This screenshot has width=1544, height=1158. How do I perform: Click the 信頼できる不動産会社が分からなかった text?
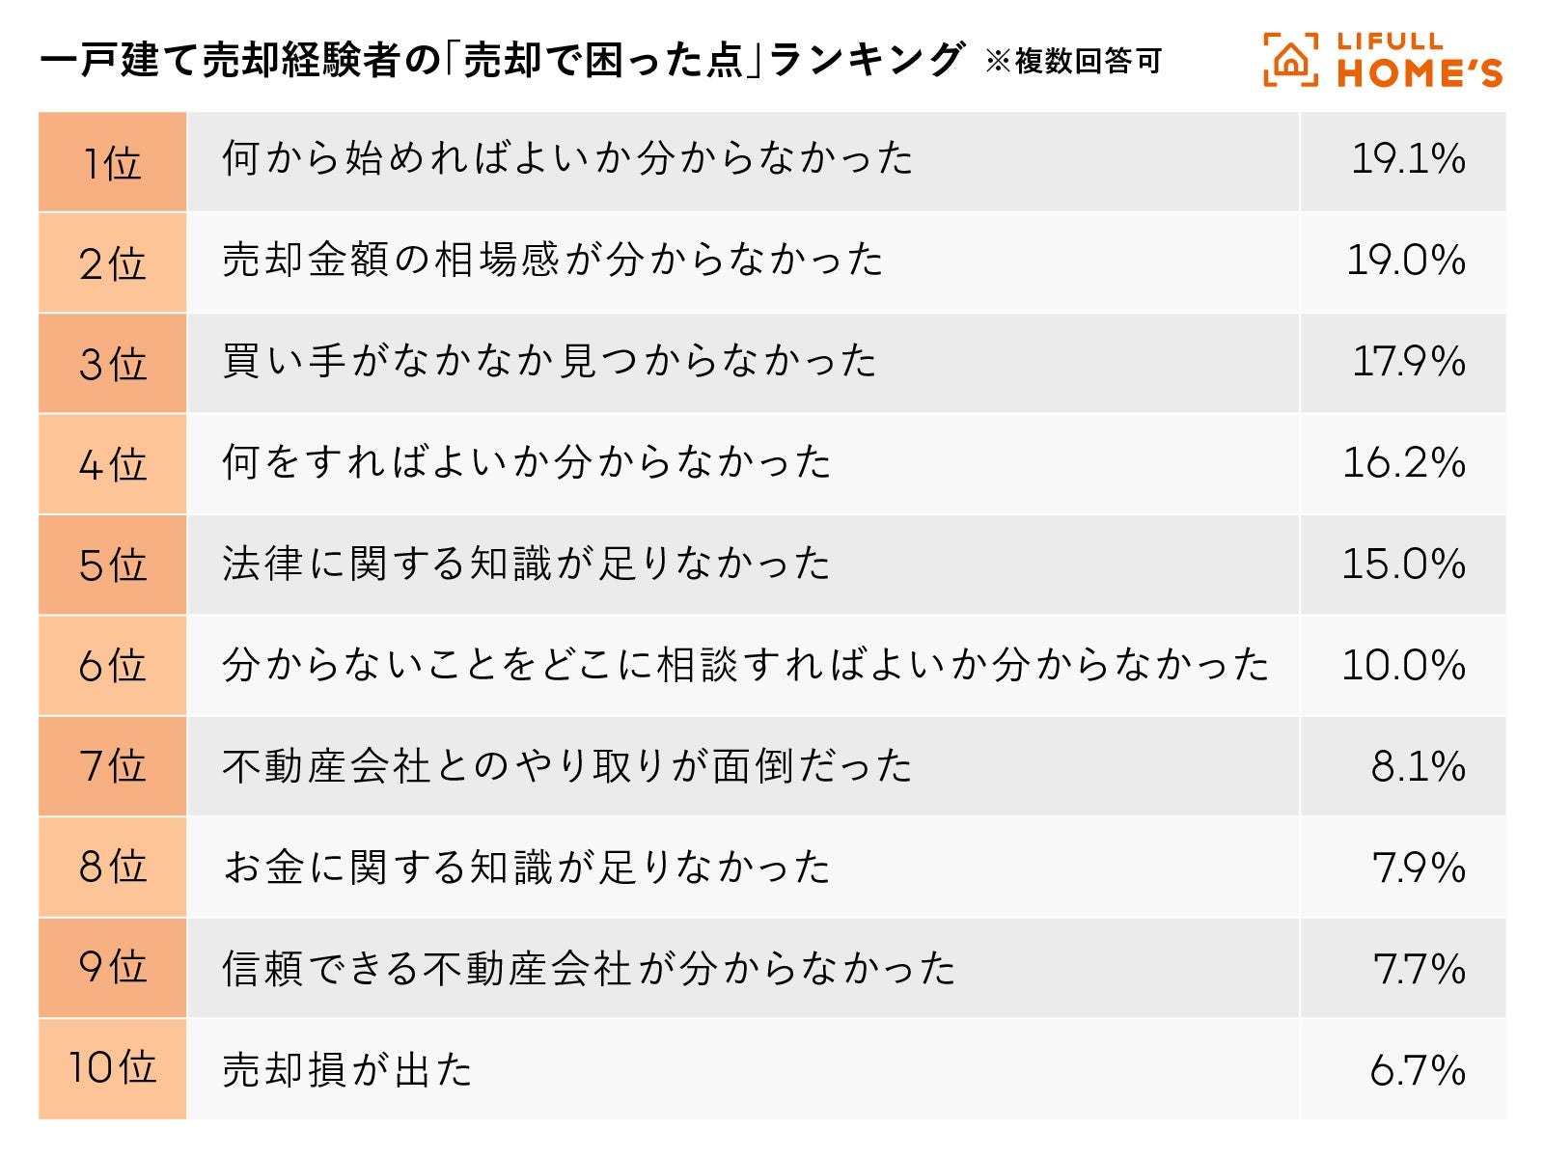point(589,969)
